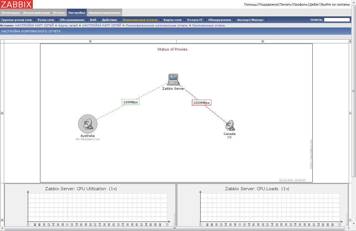Viewport: 356px width, 231px height.
Task: Click Карты сетей in history breadcrumb
Action: (68, 26)
